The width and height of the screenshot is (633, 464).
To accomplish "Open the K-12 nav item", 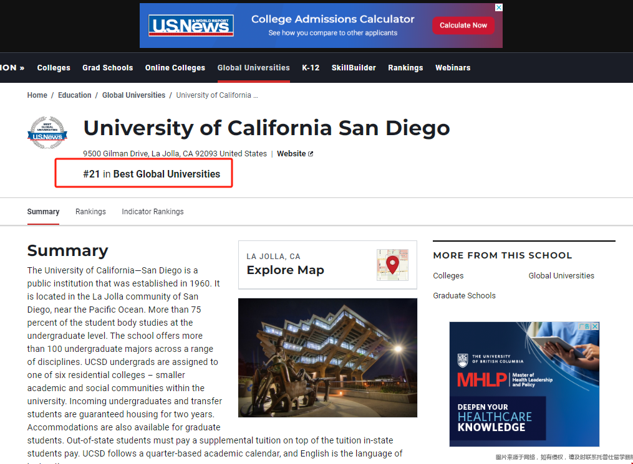I will (x=311, y=68).
